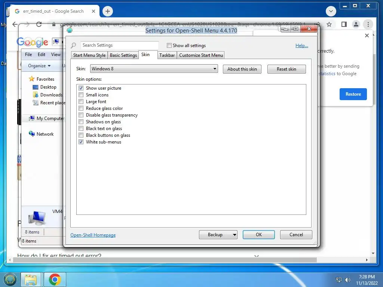Image resolution: width=383 pixels, height=287 pixels.
Task: Select Desktop in Explorer Favorites
Action: click(45, 87)
